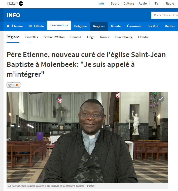Open the Médias section
178x191 pixels.
click(169, 26)
